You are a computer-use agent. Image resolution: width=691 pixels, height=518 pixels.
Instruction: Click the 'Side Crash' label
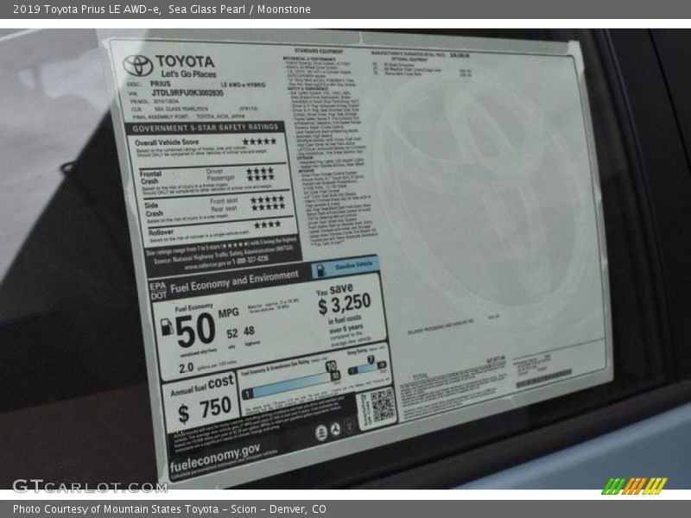pos(154,209)
